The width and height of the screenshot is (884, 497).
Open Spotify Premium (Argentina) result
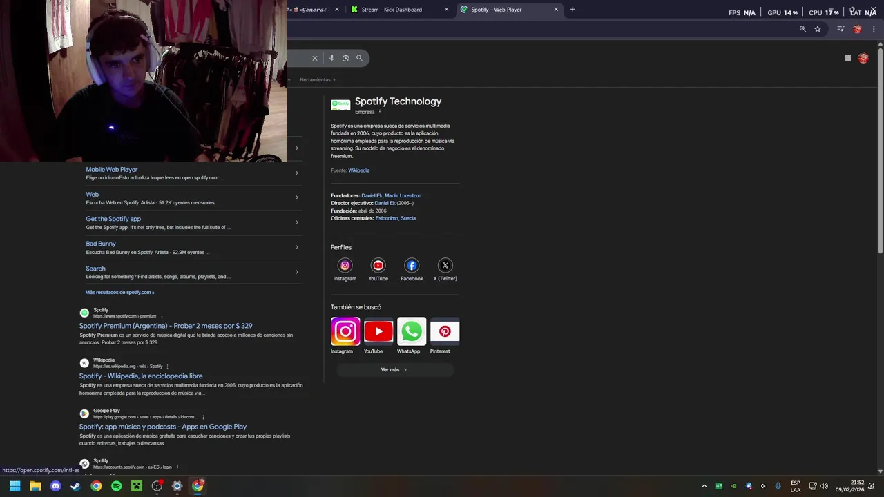(x=166, y=326)
